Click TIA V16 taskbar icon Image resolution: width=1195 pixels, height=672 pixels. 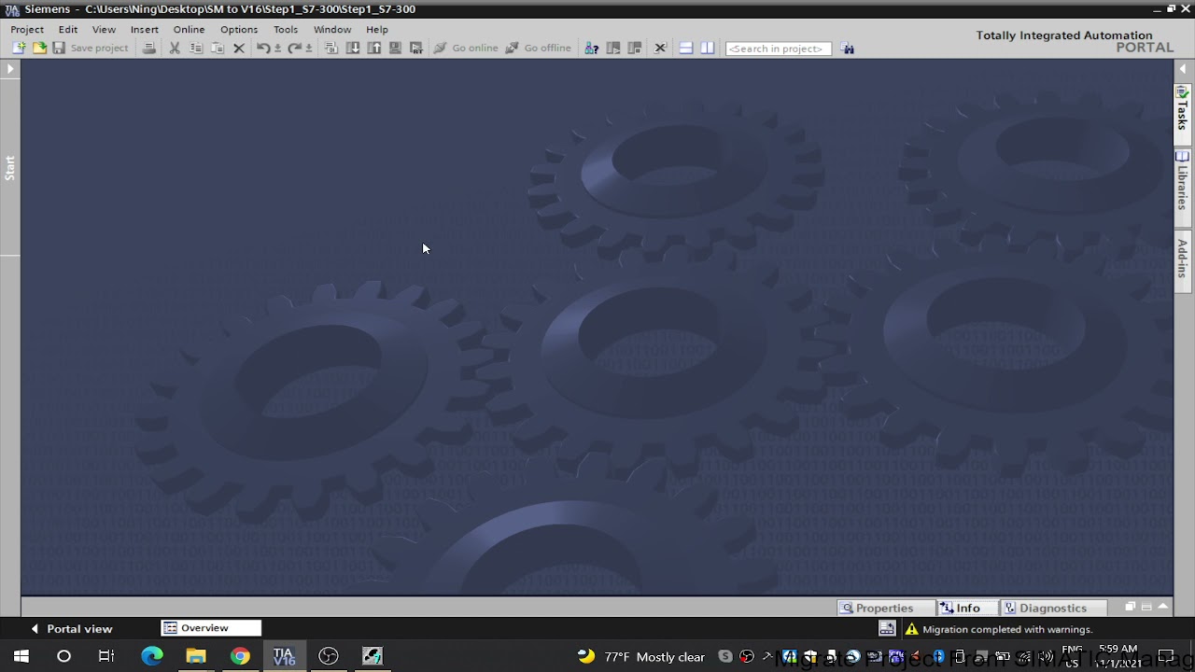(284, 656)
